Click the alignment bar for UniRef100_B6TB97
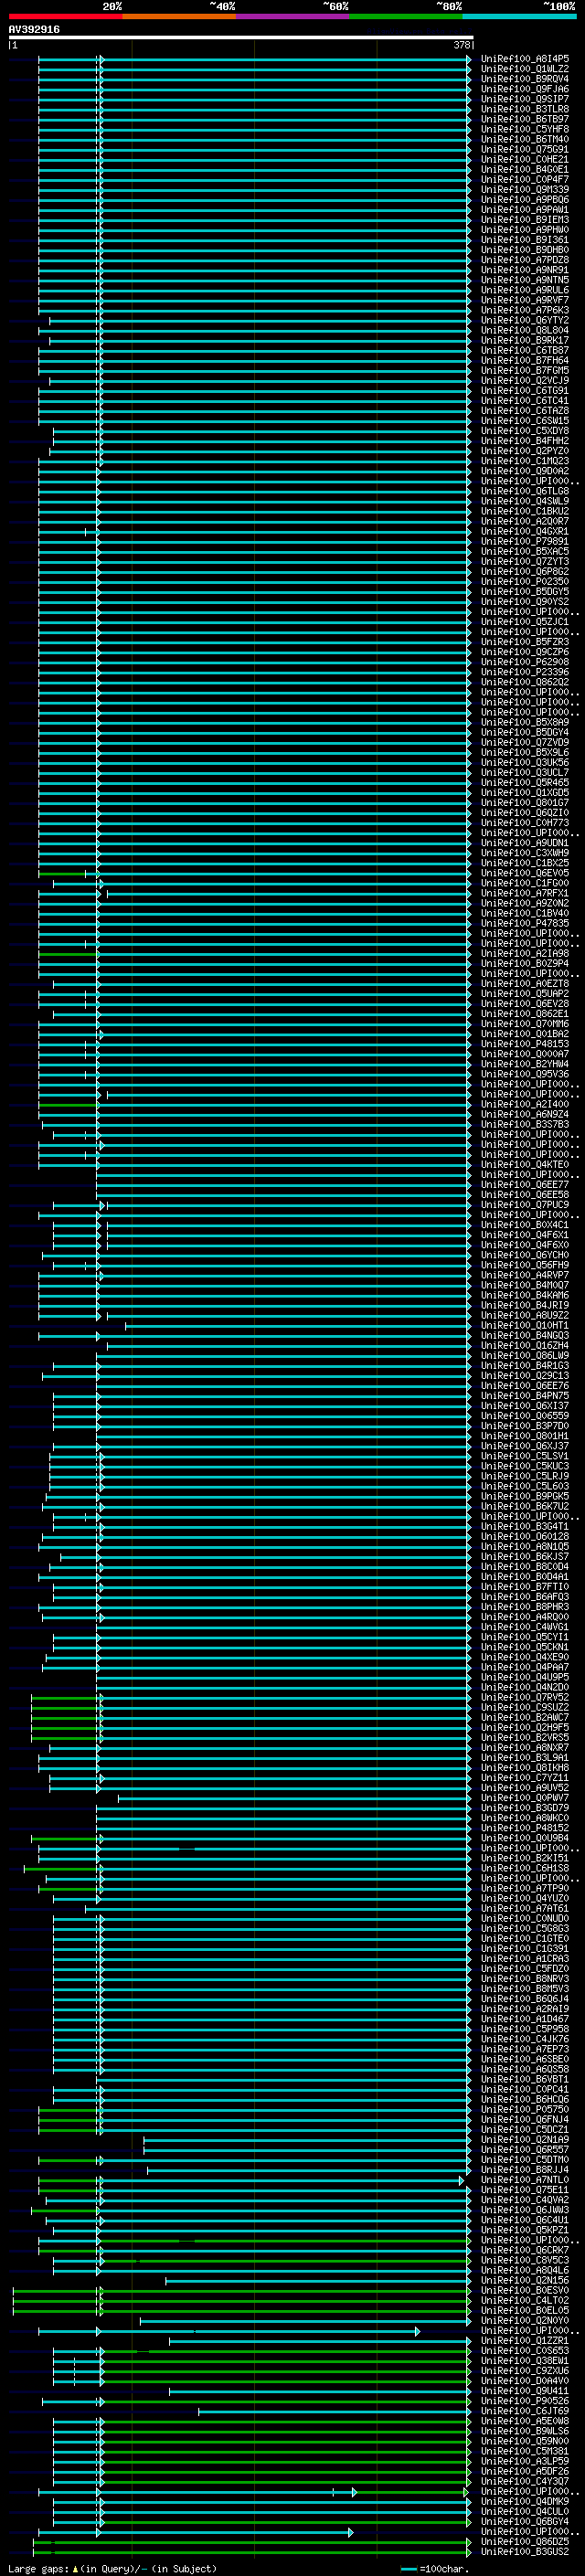 pos(254,119)
